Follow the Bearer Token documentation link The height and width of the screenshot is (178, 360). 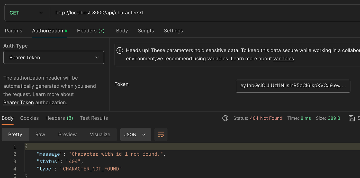pyautogui.click(x=19, y=103)
